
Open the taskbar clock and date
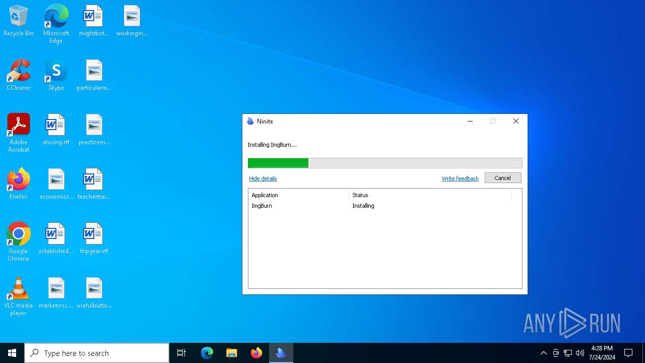(602, 353)
